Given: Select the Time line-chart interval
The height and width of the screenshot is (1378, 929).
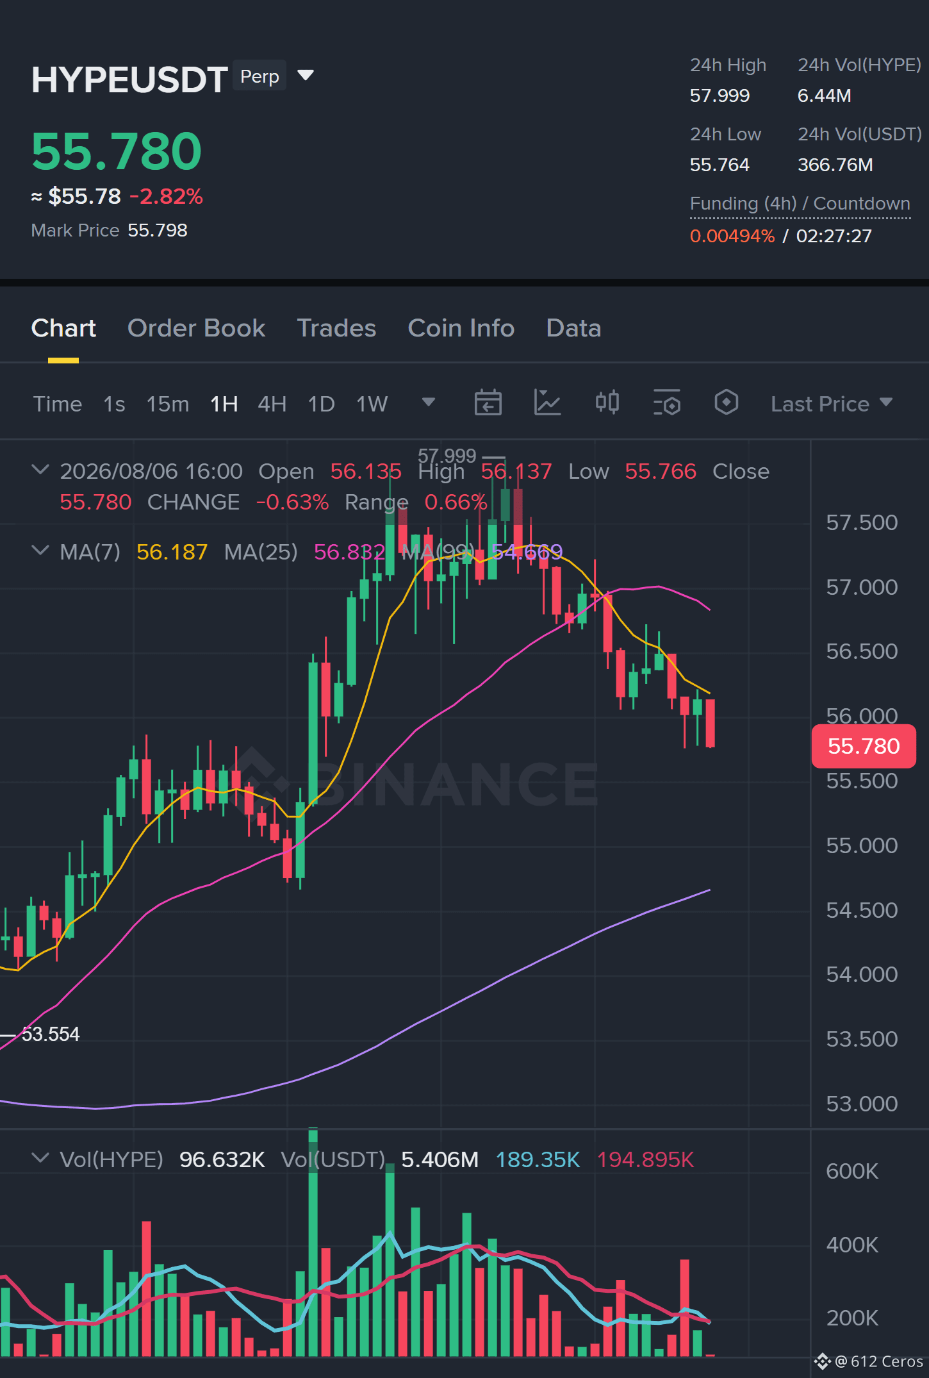Looking at the screenshot, I should pos(58,404).
